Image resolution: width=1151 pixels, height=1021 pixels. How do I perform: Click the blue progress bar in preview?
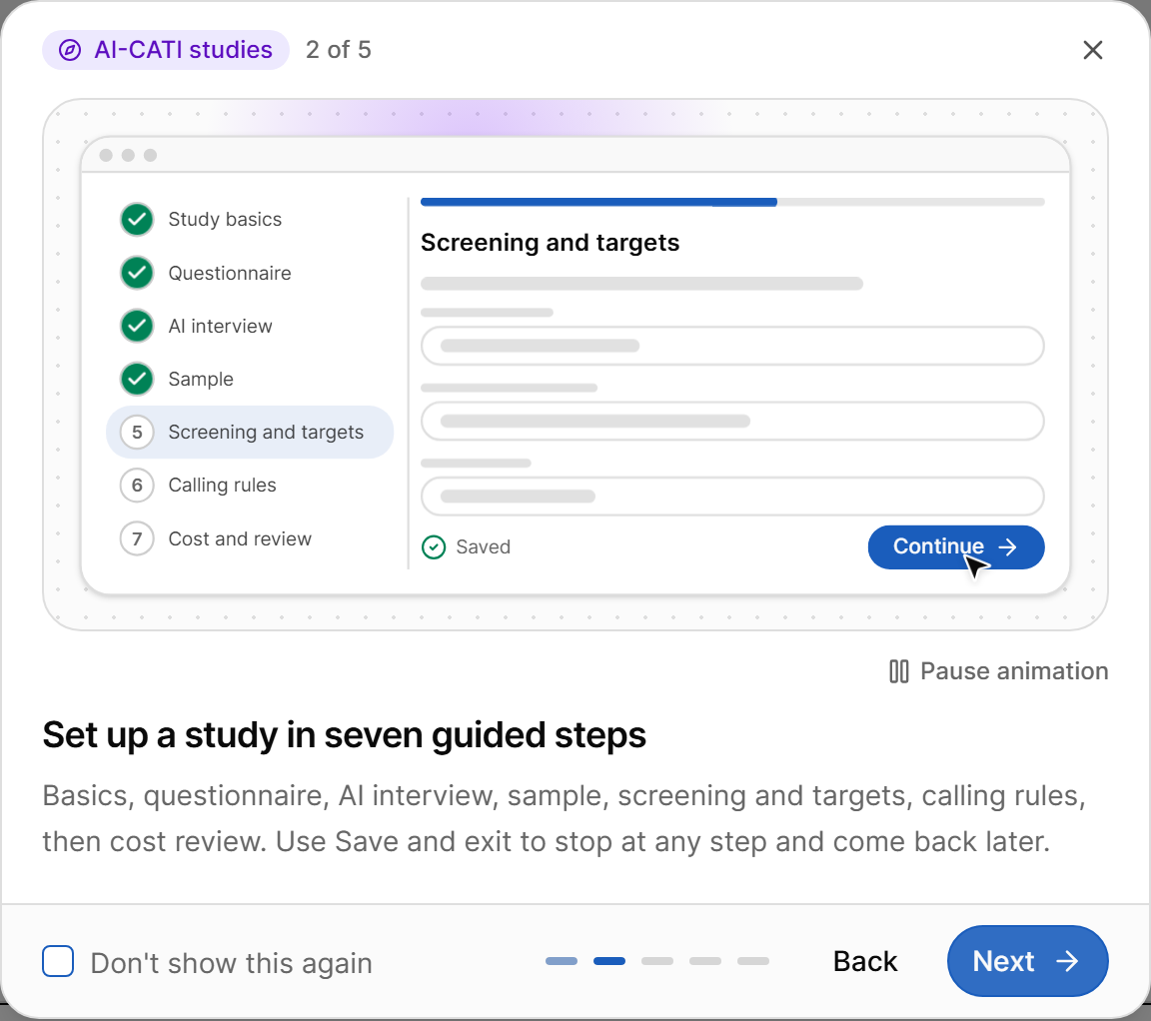click(598, 202)
